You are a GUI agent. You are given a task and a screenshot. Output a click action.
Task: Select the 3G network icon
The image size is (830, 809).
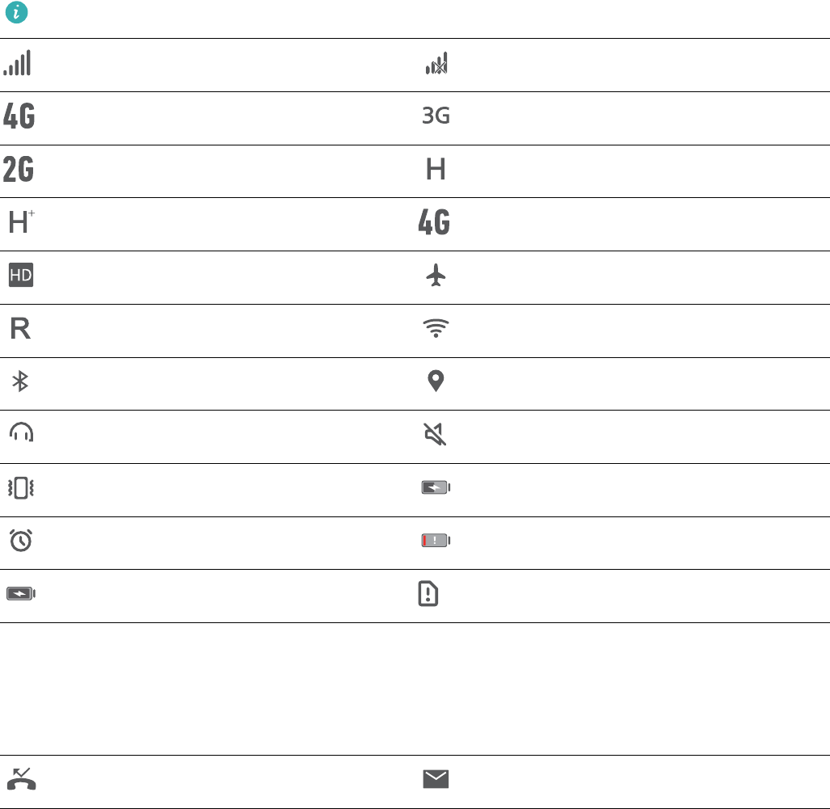point(436,116)
